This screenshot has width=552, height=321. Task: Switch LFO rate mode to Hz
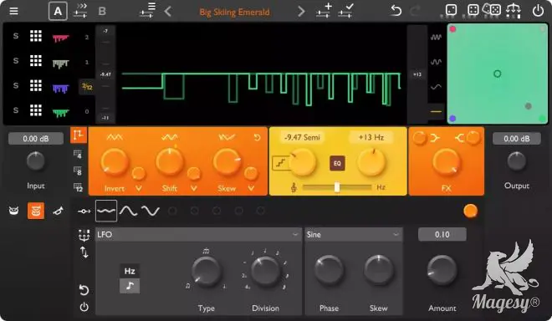[x=130, y=271]
